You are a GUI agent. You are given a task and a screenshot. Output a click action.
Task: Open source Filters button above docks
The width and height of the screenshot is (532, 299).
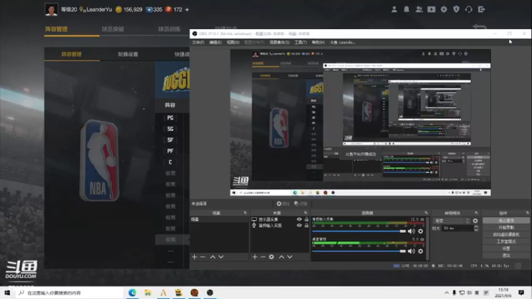[301, 204]
